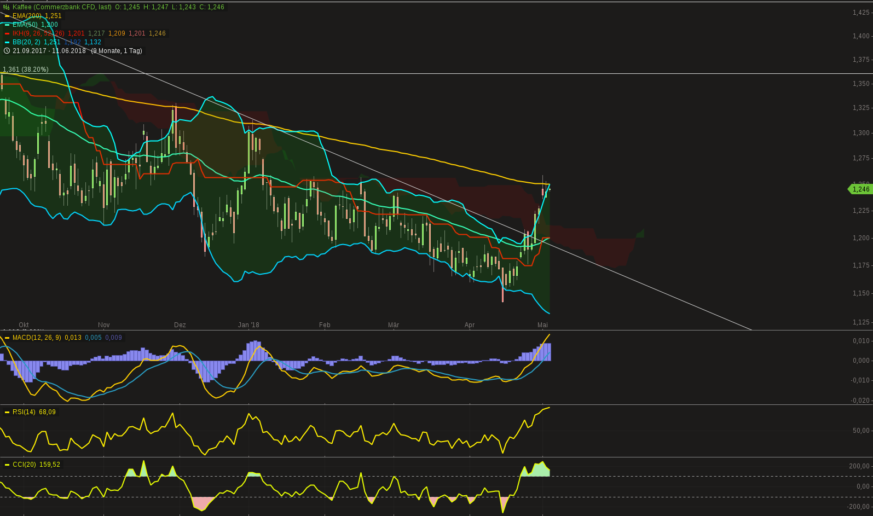Select the MACD(12, 26, 9) indicator label
Viewport: 873px width, 516px height.
tap(37, 338)
